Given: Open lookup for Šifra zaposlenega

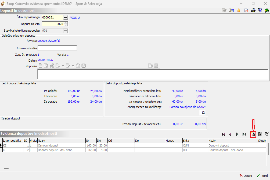Looking at the screenshot, I should coord(66,17).
